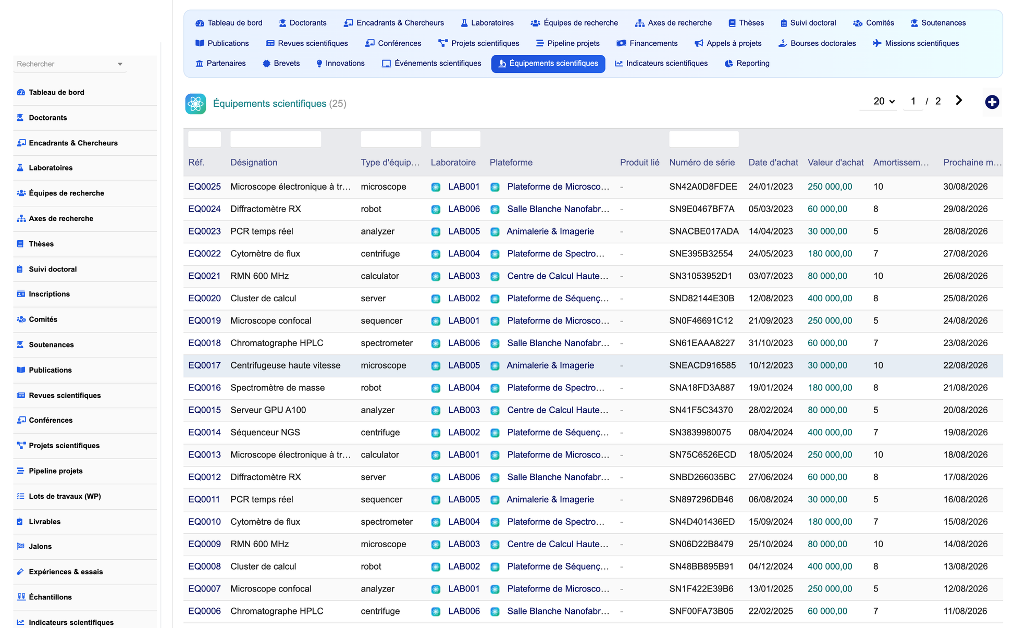Image resolution: width=1014 pixels, height=628 pixels.
Task: Open Revues scientifiques in the sidebar
Action: 65,395
